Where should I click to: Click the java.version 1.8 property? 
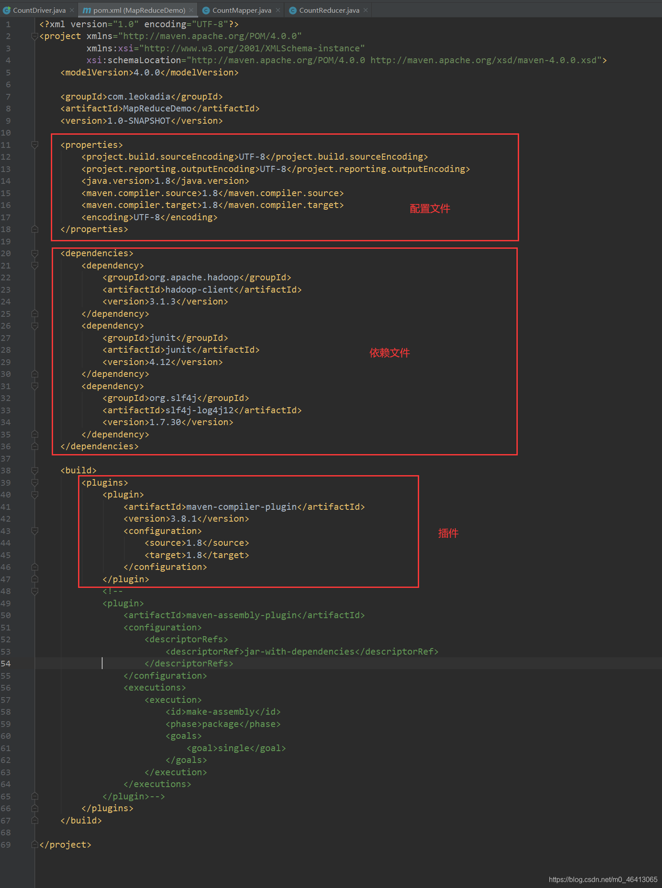pyautogui.click(x=165, y=181)
